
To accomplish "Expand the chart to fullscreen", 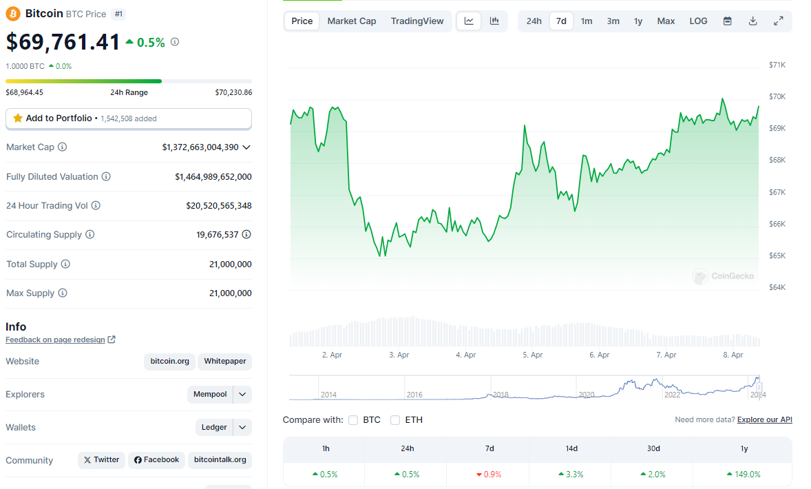I will [779, 21].
